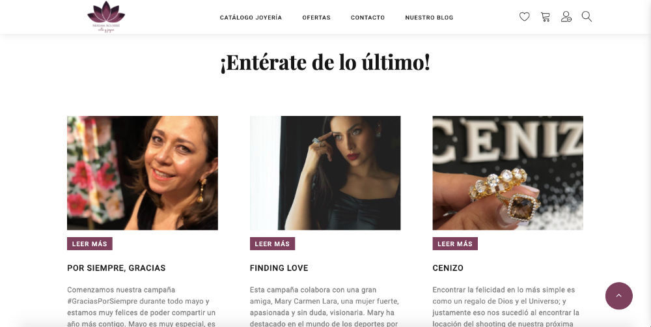651x327 pixels.
Task: Go to the Ofertas menu item
Action: (x=316, y=18)
